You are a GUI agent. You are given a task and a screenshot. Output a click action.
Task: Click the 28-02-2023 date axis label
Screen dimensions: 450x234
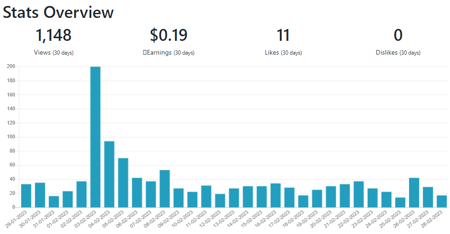pos(432,219)
